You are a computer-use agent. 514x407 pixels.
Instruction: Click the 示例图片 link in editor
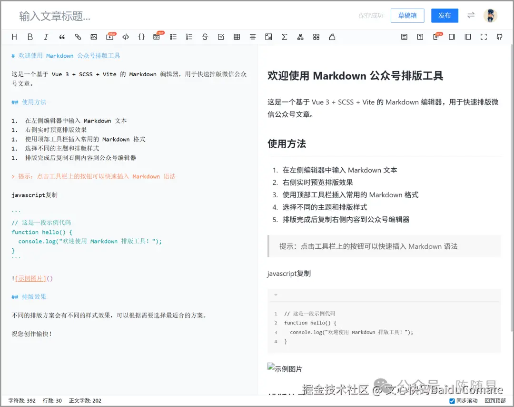30,278
